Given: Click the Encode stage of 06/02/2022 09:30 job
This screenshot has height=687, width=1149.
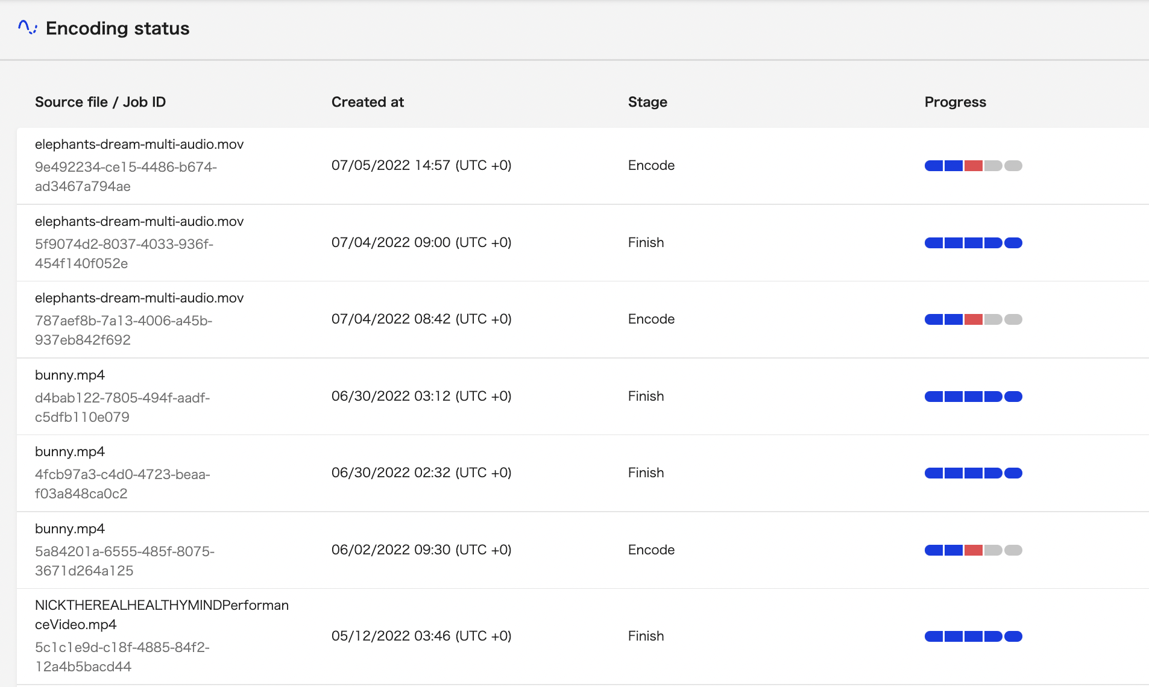Looking at the screenshot, I should (651, 550).
